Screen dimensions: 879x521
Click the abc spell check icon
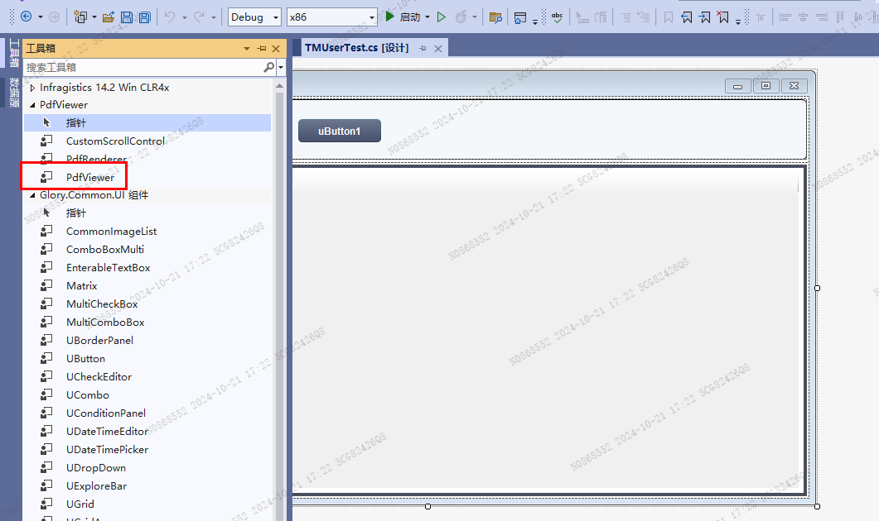pos(558,17)
